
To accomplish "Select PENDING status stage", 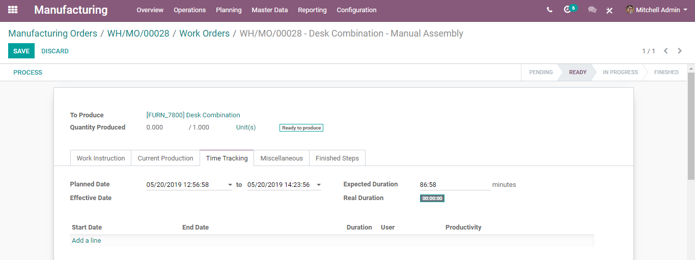I will point(541,72).
